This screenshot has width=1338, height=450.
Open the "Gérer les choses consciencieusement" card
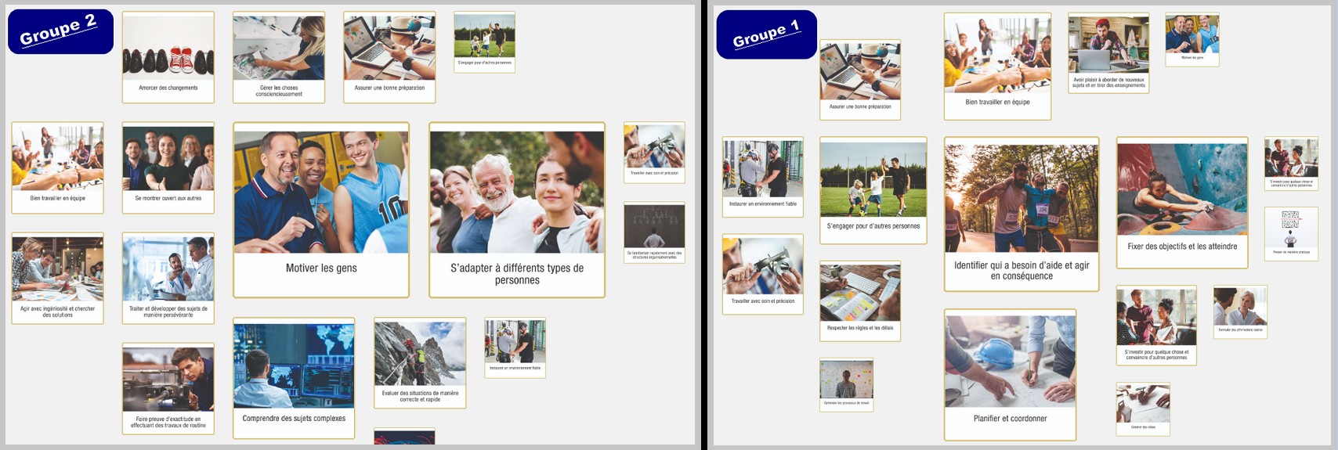tap(279, 57)
